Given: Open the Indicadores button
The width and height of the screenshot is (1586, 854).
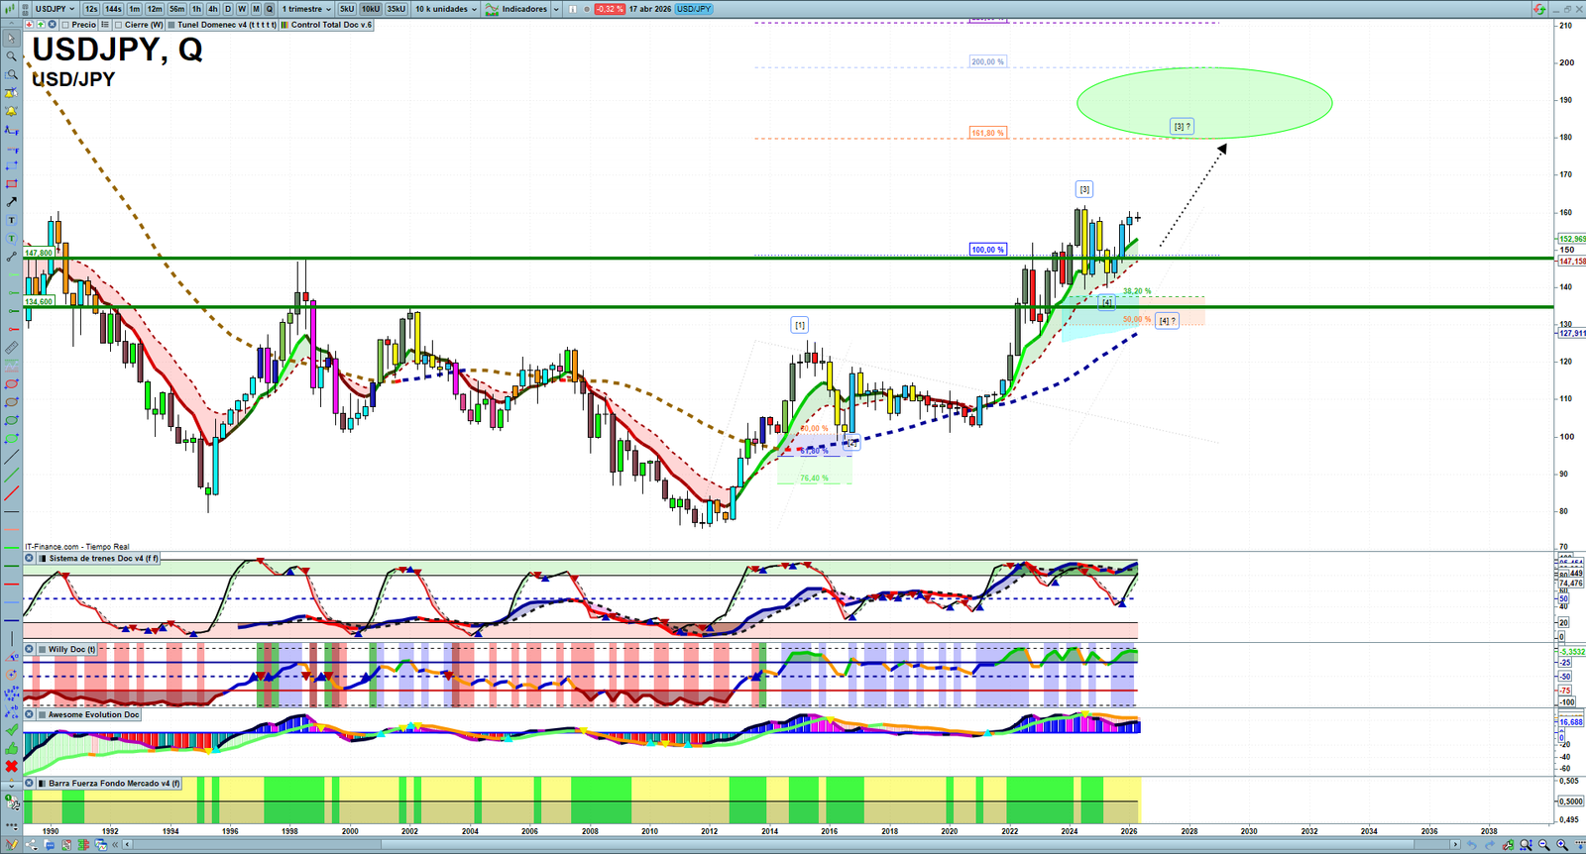Looking at the screenshot, I should [x=516, y=9].
